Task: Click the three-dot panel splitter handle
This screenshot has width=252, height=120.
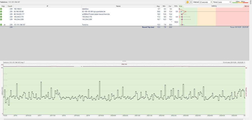Action: (124, 61)
